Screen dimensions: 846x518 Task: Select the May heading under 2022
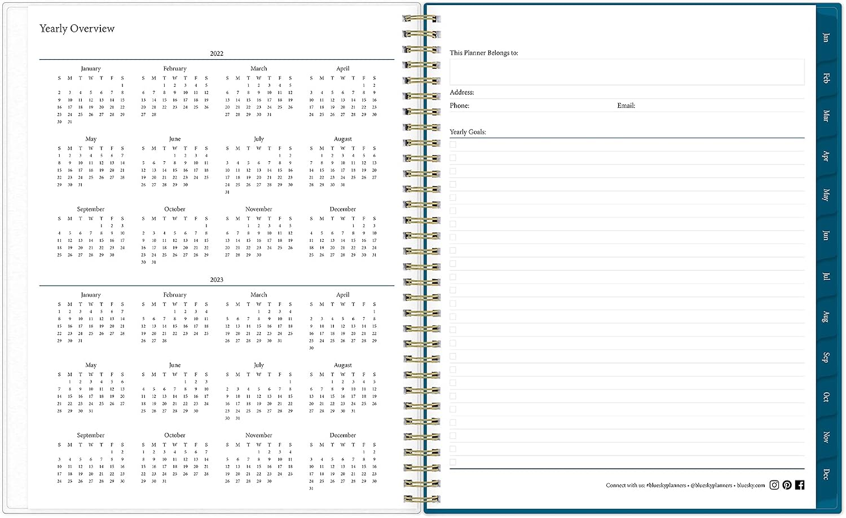(91, 139)
